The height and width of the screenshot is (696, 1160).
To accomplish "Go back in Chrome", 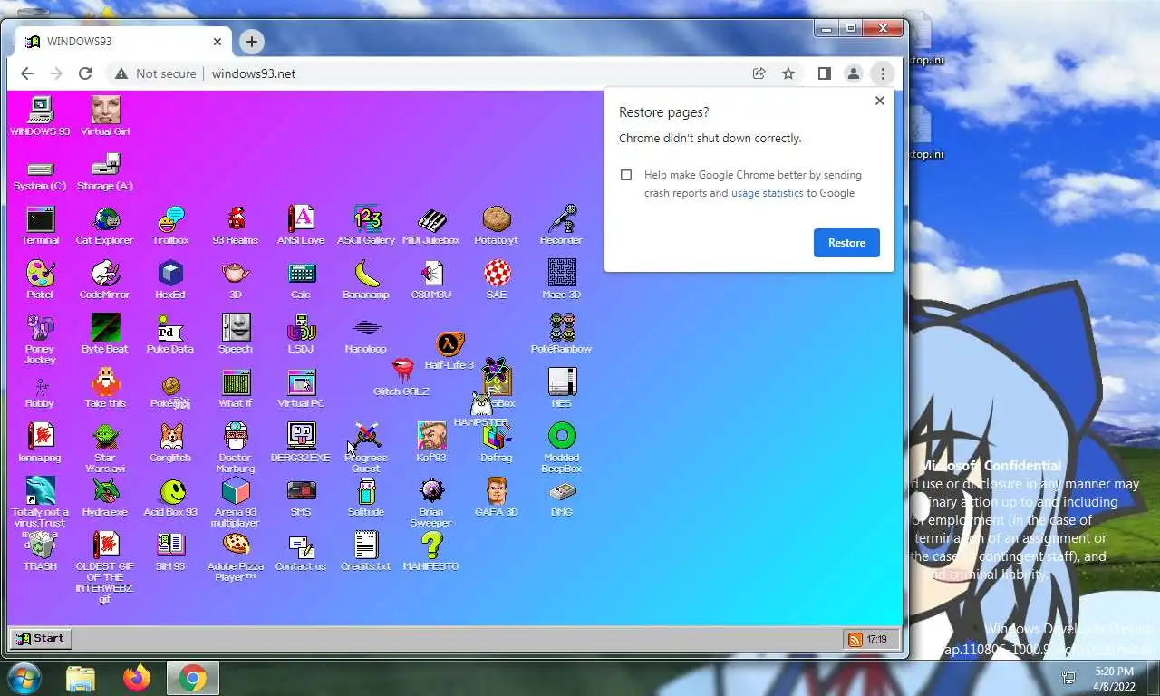I will click(27, 73).
